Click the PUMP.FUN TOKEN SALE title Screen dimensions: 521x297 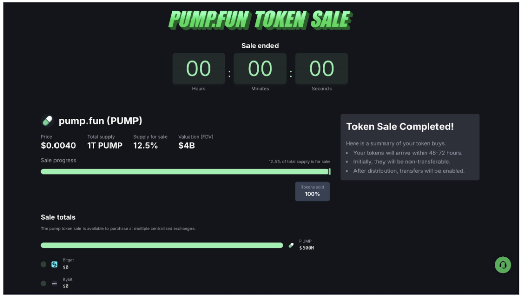(x=260, y=20)
